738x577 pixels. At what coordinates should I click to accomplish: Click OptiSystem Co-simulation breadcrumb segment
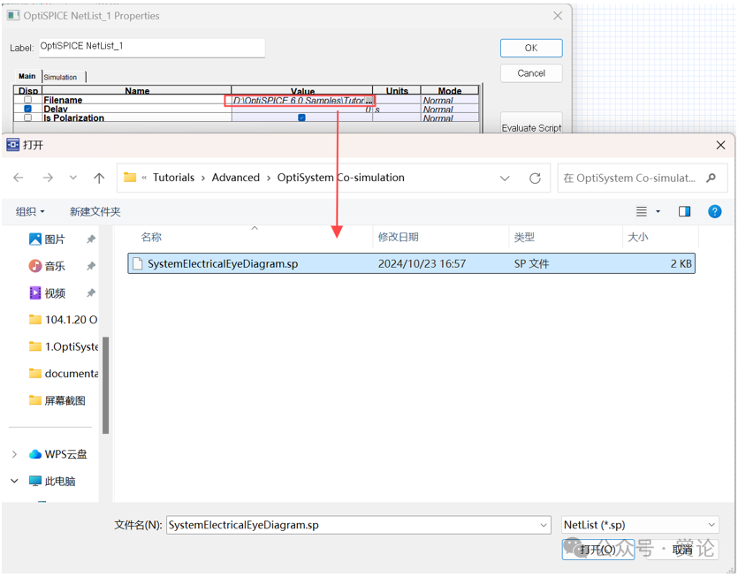tap(341, 178)
